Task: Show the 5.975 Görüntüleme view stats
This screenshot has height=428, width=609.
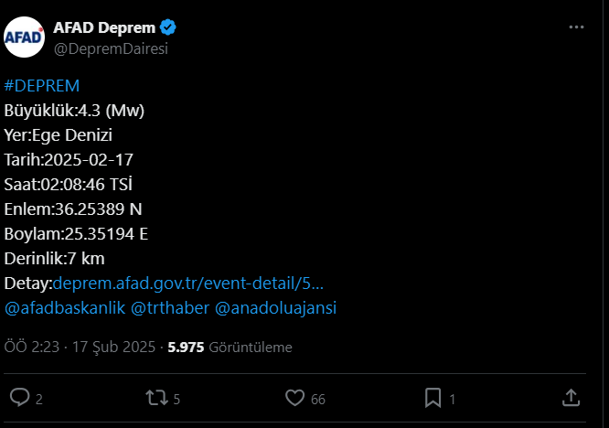Action: 228,348
